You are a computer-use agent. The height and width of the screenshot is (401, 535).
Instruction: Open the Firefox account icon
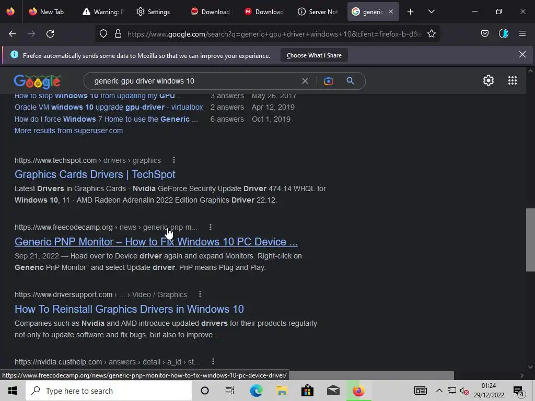point(504,33)
